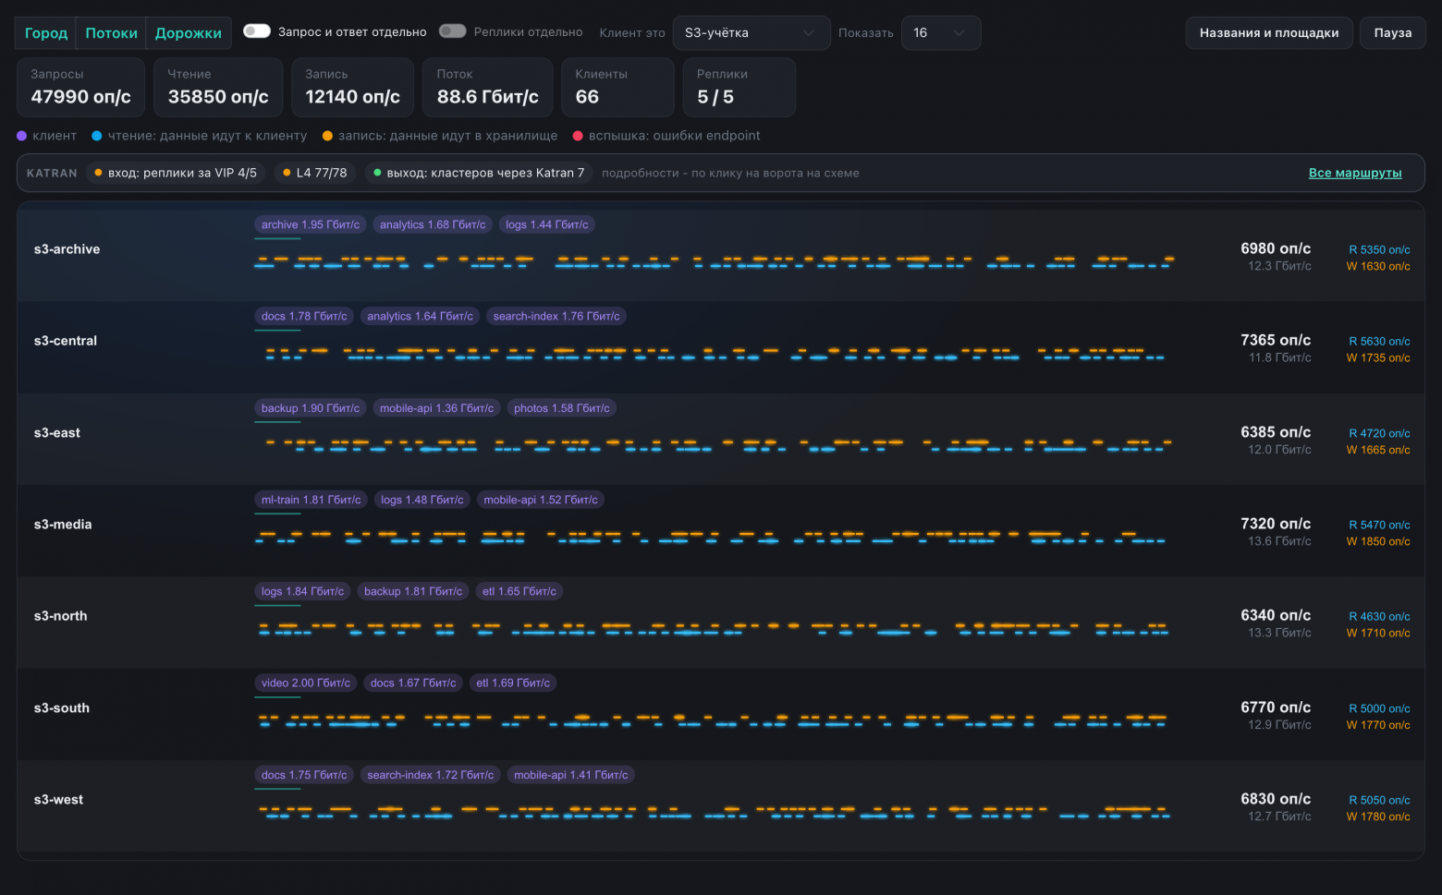Click the Запросы 47990 оп/с stat card
The height and width of the screenshot is (895, 1442).
click(x=81, y=88)
